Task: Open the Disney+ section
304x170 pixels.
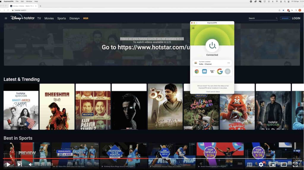Action: click(75, 18)
